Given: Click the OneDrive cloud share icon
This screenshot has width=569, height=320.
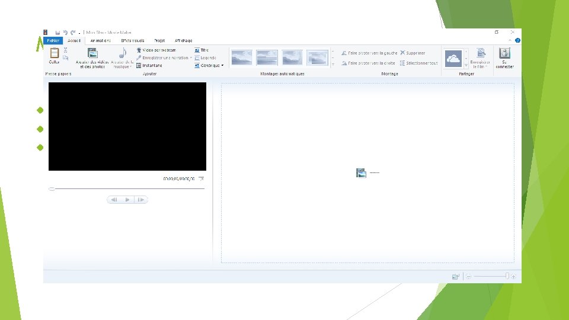Looking at the screenshot, I should [453, 59].
